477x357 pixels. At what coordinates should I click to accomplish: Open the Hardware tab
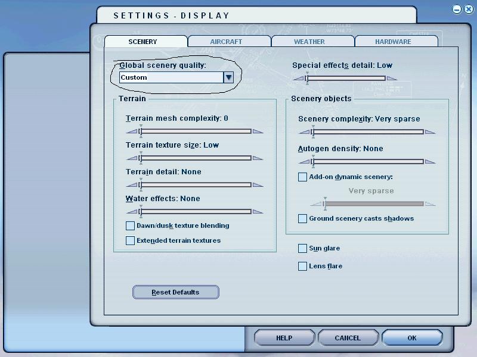[397, 41]
